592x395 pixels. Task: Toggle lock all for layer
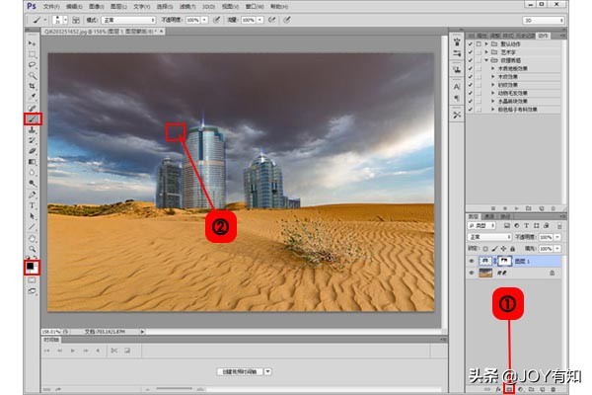[513, 249]
